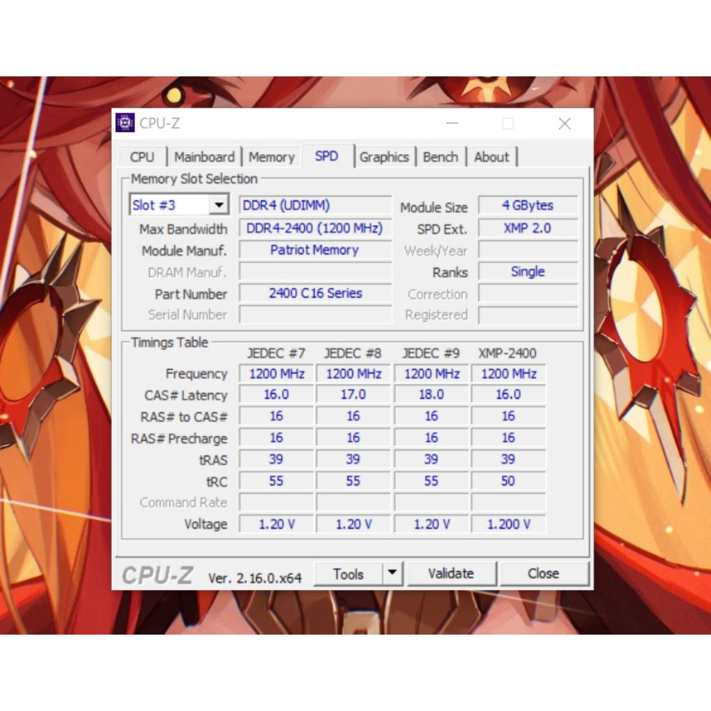711x711 pixels.
Task: Open the Tools dropdown arrow
Action: pyautogui.click(x=392, y=573)
